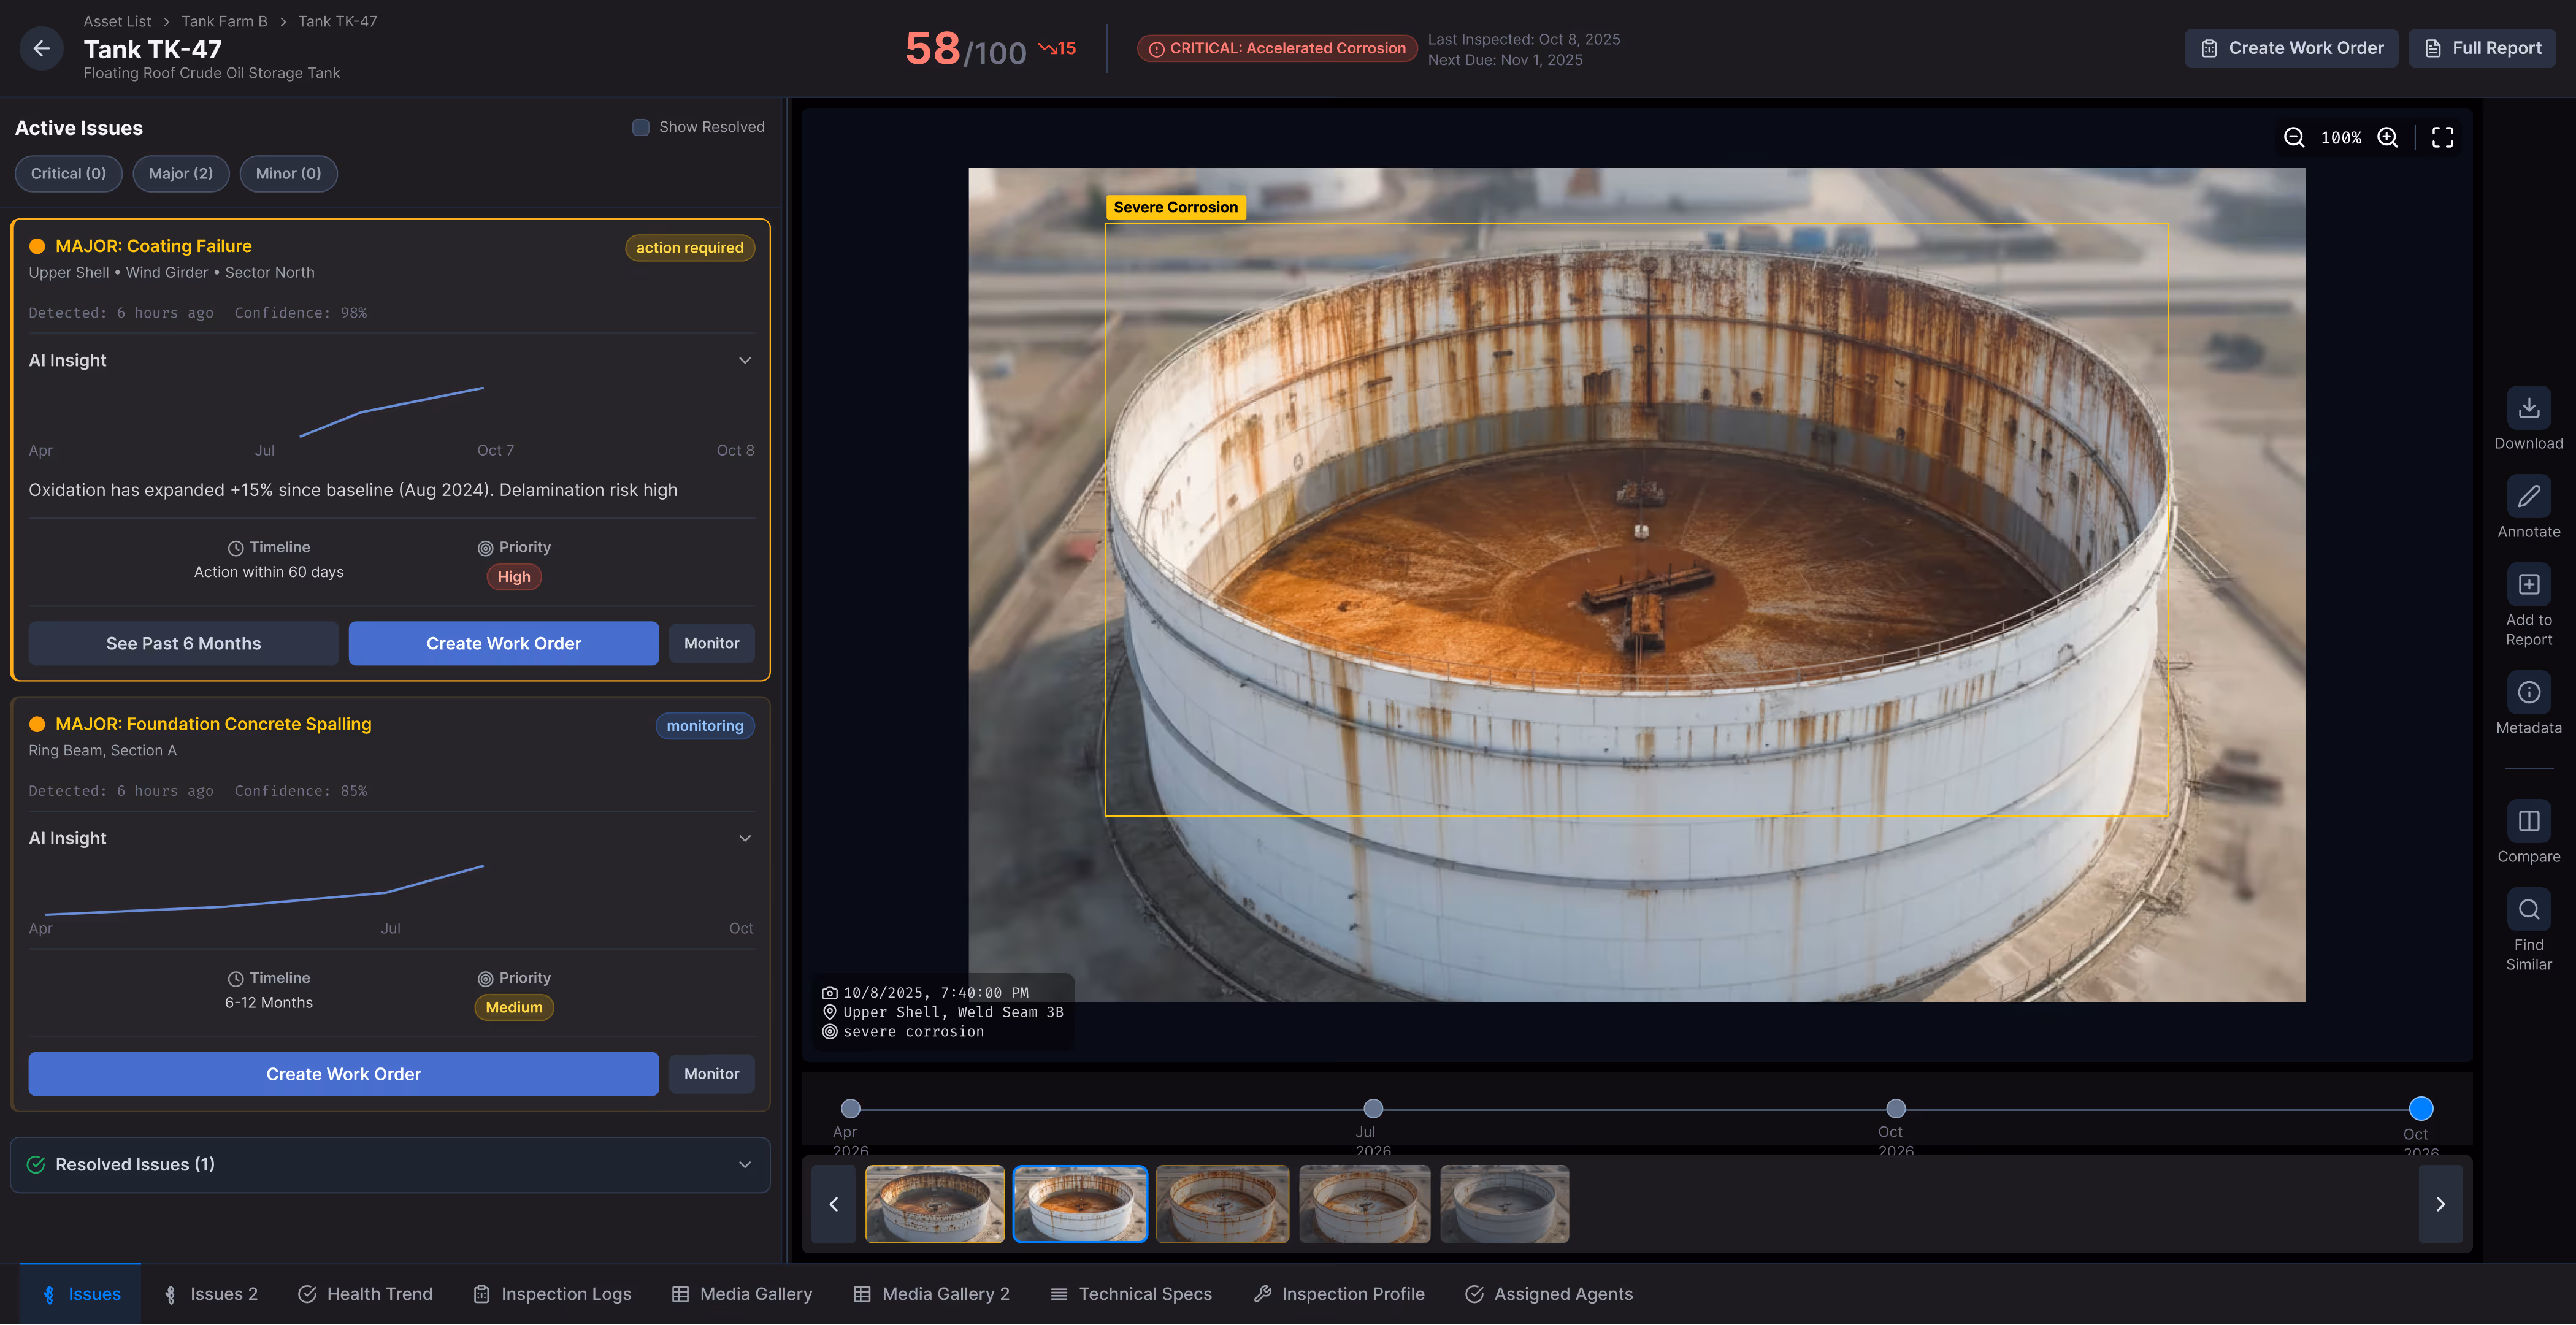Image resolution: width=2576 pixels, height=1325 pixels.
Task: Go to previous thumbnails with left arrow
Action: click(833, 1204)
